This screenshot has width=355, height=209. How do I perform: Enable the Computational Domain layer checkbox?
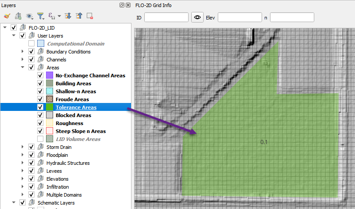31,44
